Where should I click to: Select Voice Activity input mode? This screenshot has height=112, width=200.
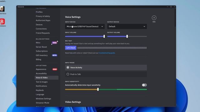pos(106,68)
